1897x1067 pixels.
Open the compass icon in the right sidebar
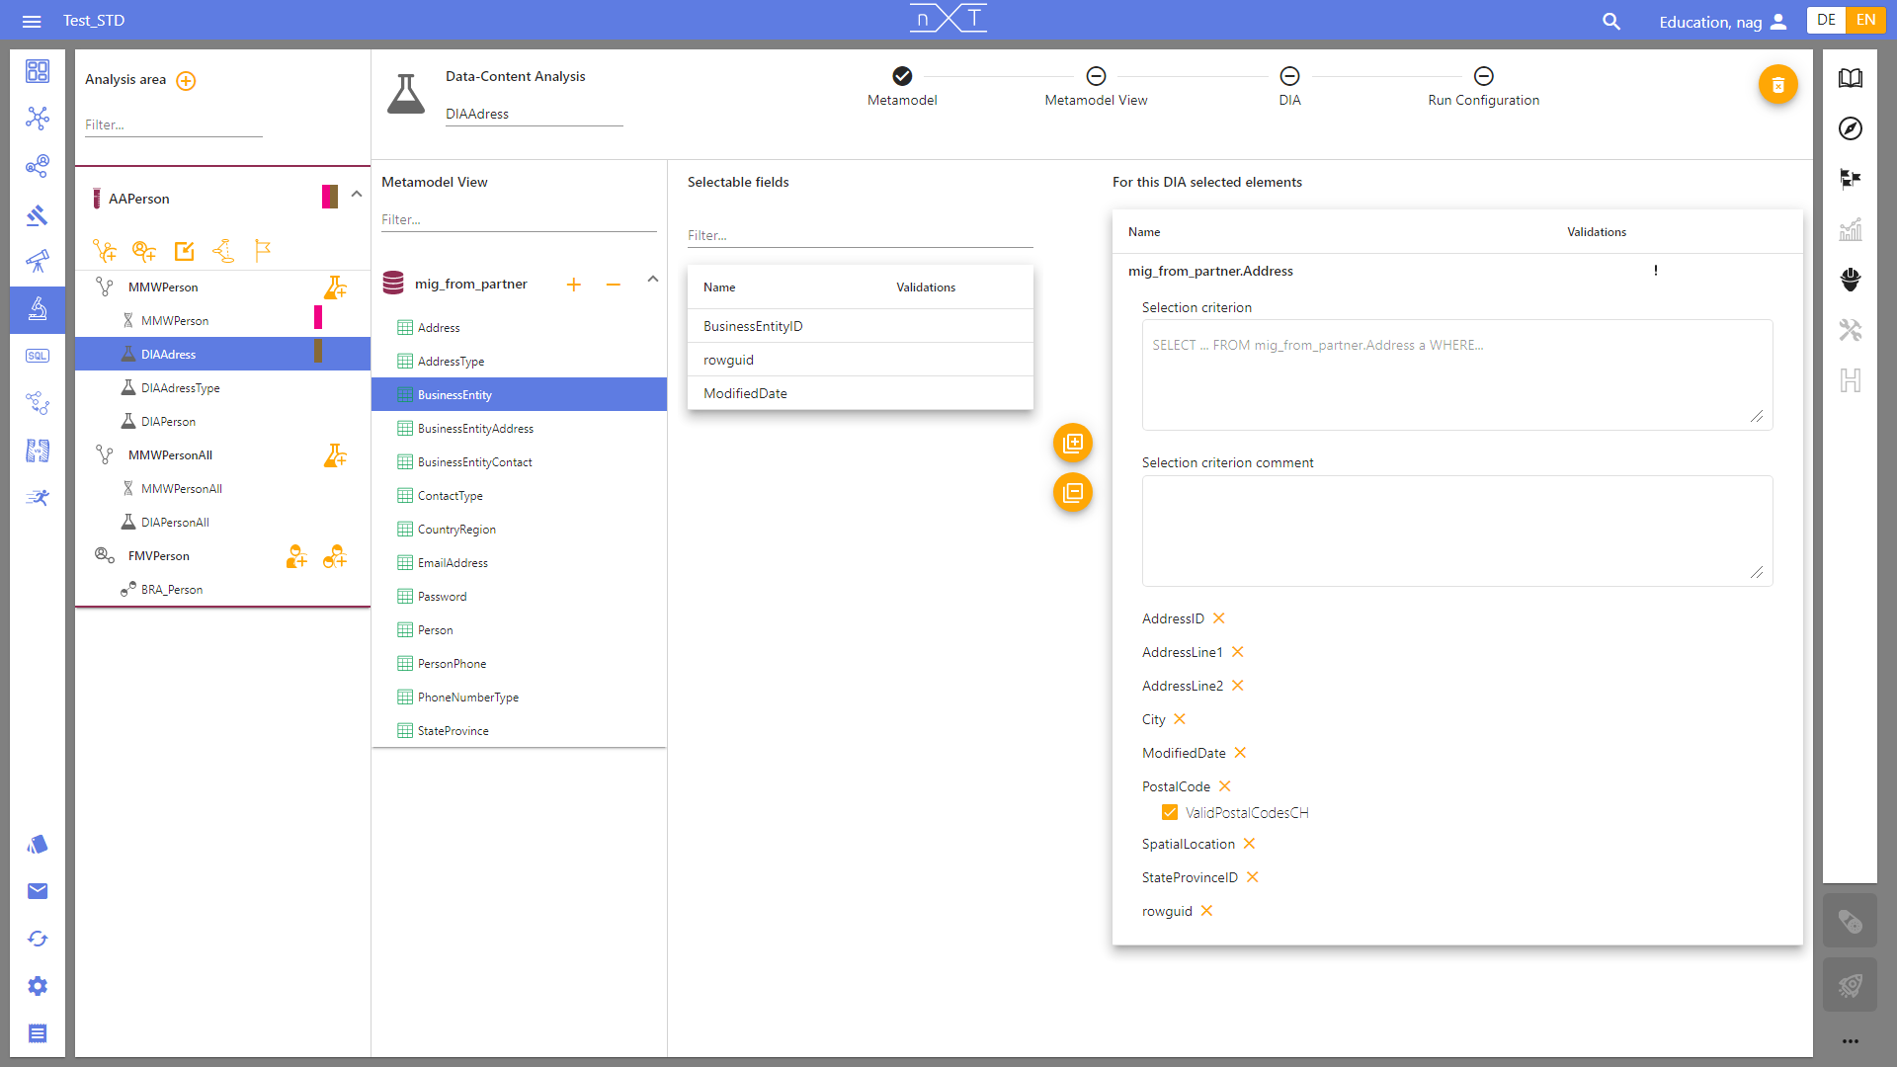tap(1852, 128)
